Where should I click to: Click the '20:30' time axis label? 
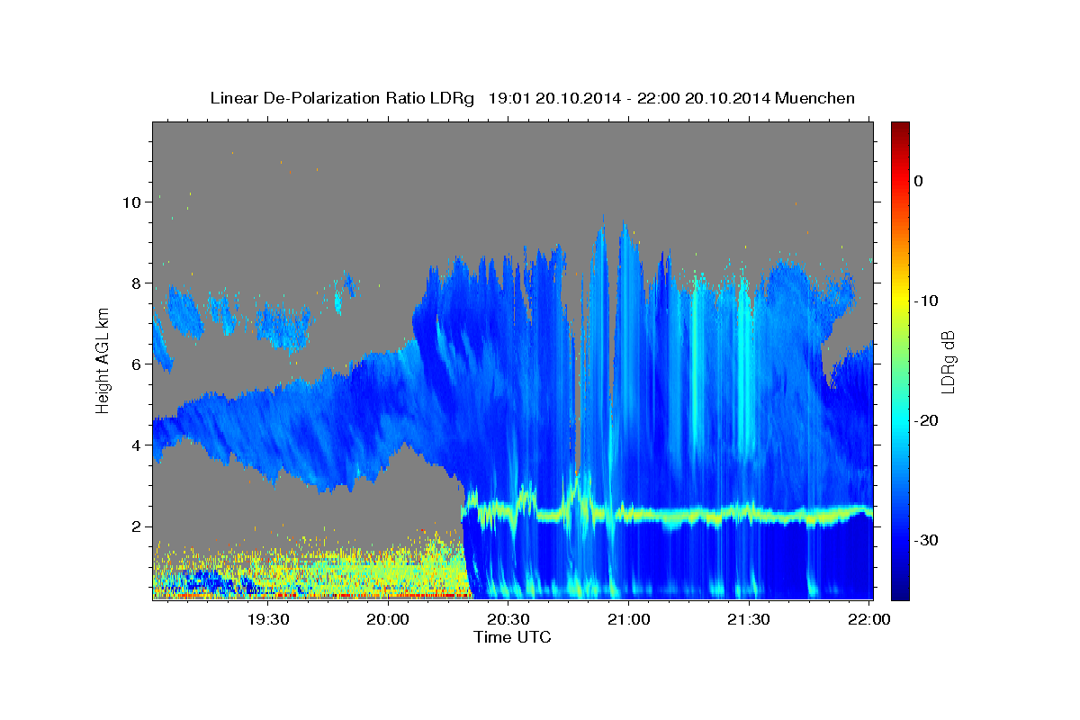[x=508, y=619]
